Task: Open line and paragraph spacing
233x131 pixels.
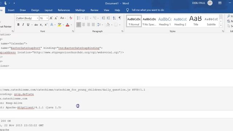Action: (x=99, y=25)
